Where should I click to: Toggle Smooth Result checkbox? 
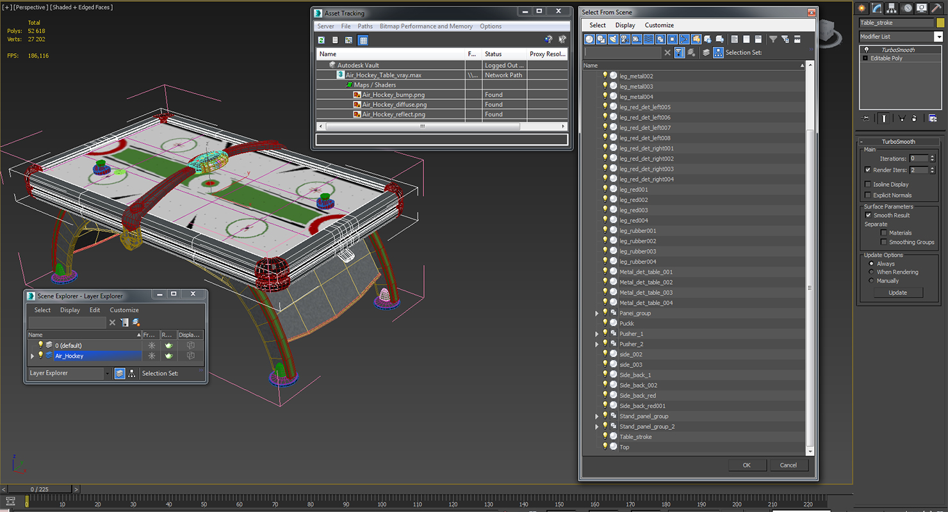(x=868, y=215)
